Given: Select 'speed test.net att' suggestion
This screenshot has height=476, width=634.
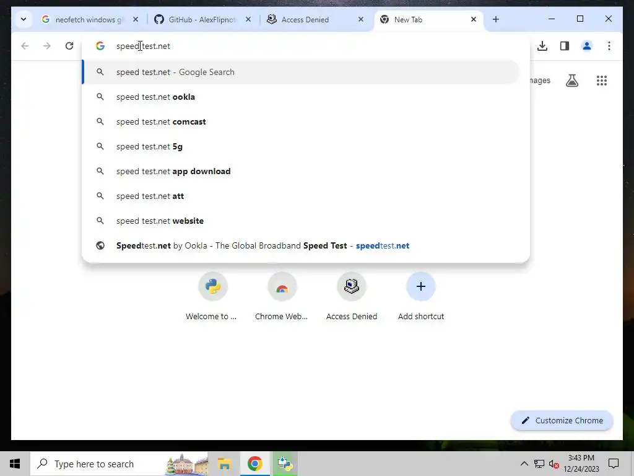Looking at the screenshot, I should tap(301, 196).
